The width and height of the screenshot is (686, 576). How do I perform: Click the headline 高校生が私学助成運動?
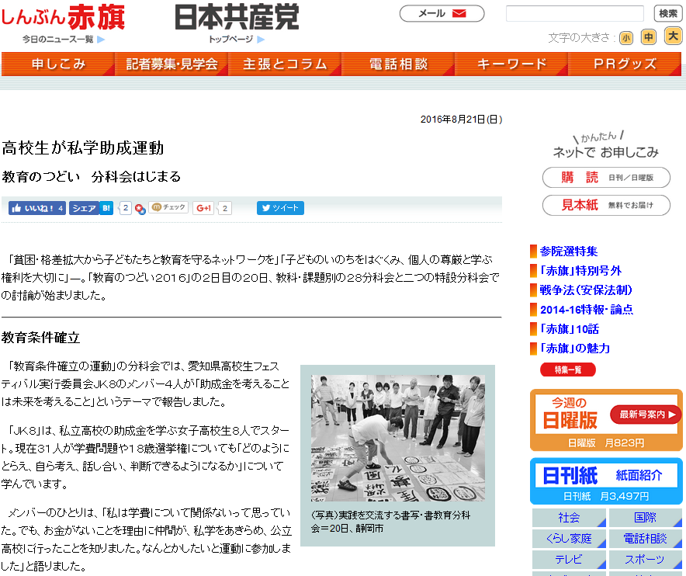click(83, 148)
